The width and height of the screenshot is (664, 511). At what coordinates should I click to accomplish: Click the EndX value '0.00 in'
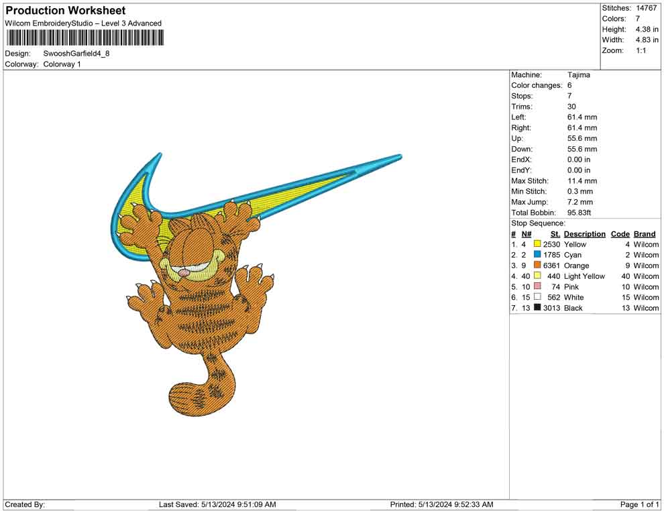click(579, 160)
